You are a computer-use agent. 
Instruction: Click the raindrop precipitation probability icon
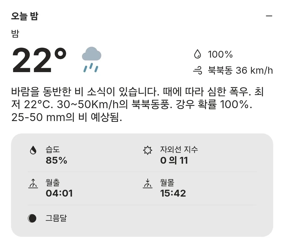point(197,54)
